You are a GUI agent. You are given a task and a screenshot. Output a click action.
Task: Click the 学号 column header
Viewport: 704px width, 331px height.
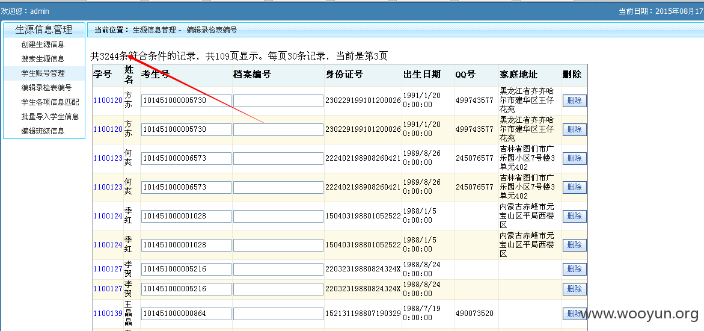click(102, 75)
